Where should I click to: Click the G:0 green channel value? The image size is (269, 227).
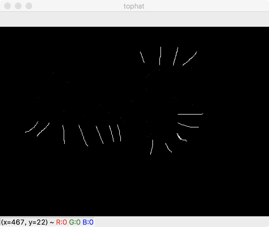coord(75,222)
